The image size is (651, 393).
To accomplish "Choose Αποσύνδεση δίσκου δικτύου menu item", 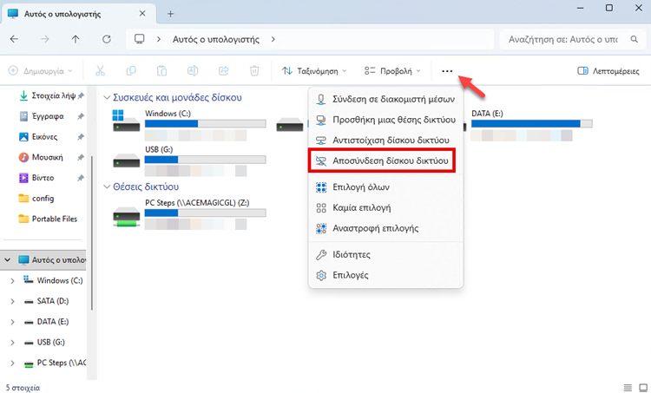I will coord(385,161).
